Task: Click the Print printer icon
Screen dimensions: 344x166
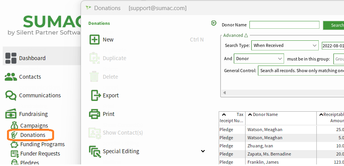Action: 95,114
